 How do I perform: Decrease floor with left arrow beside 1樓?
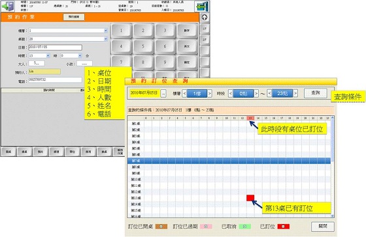tap(184, 94)
